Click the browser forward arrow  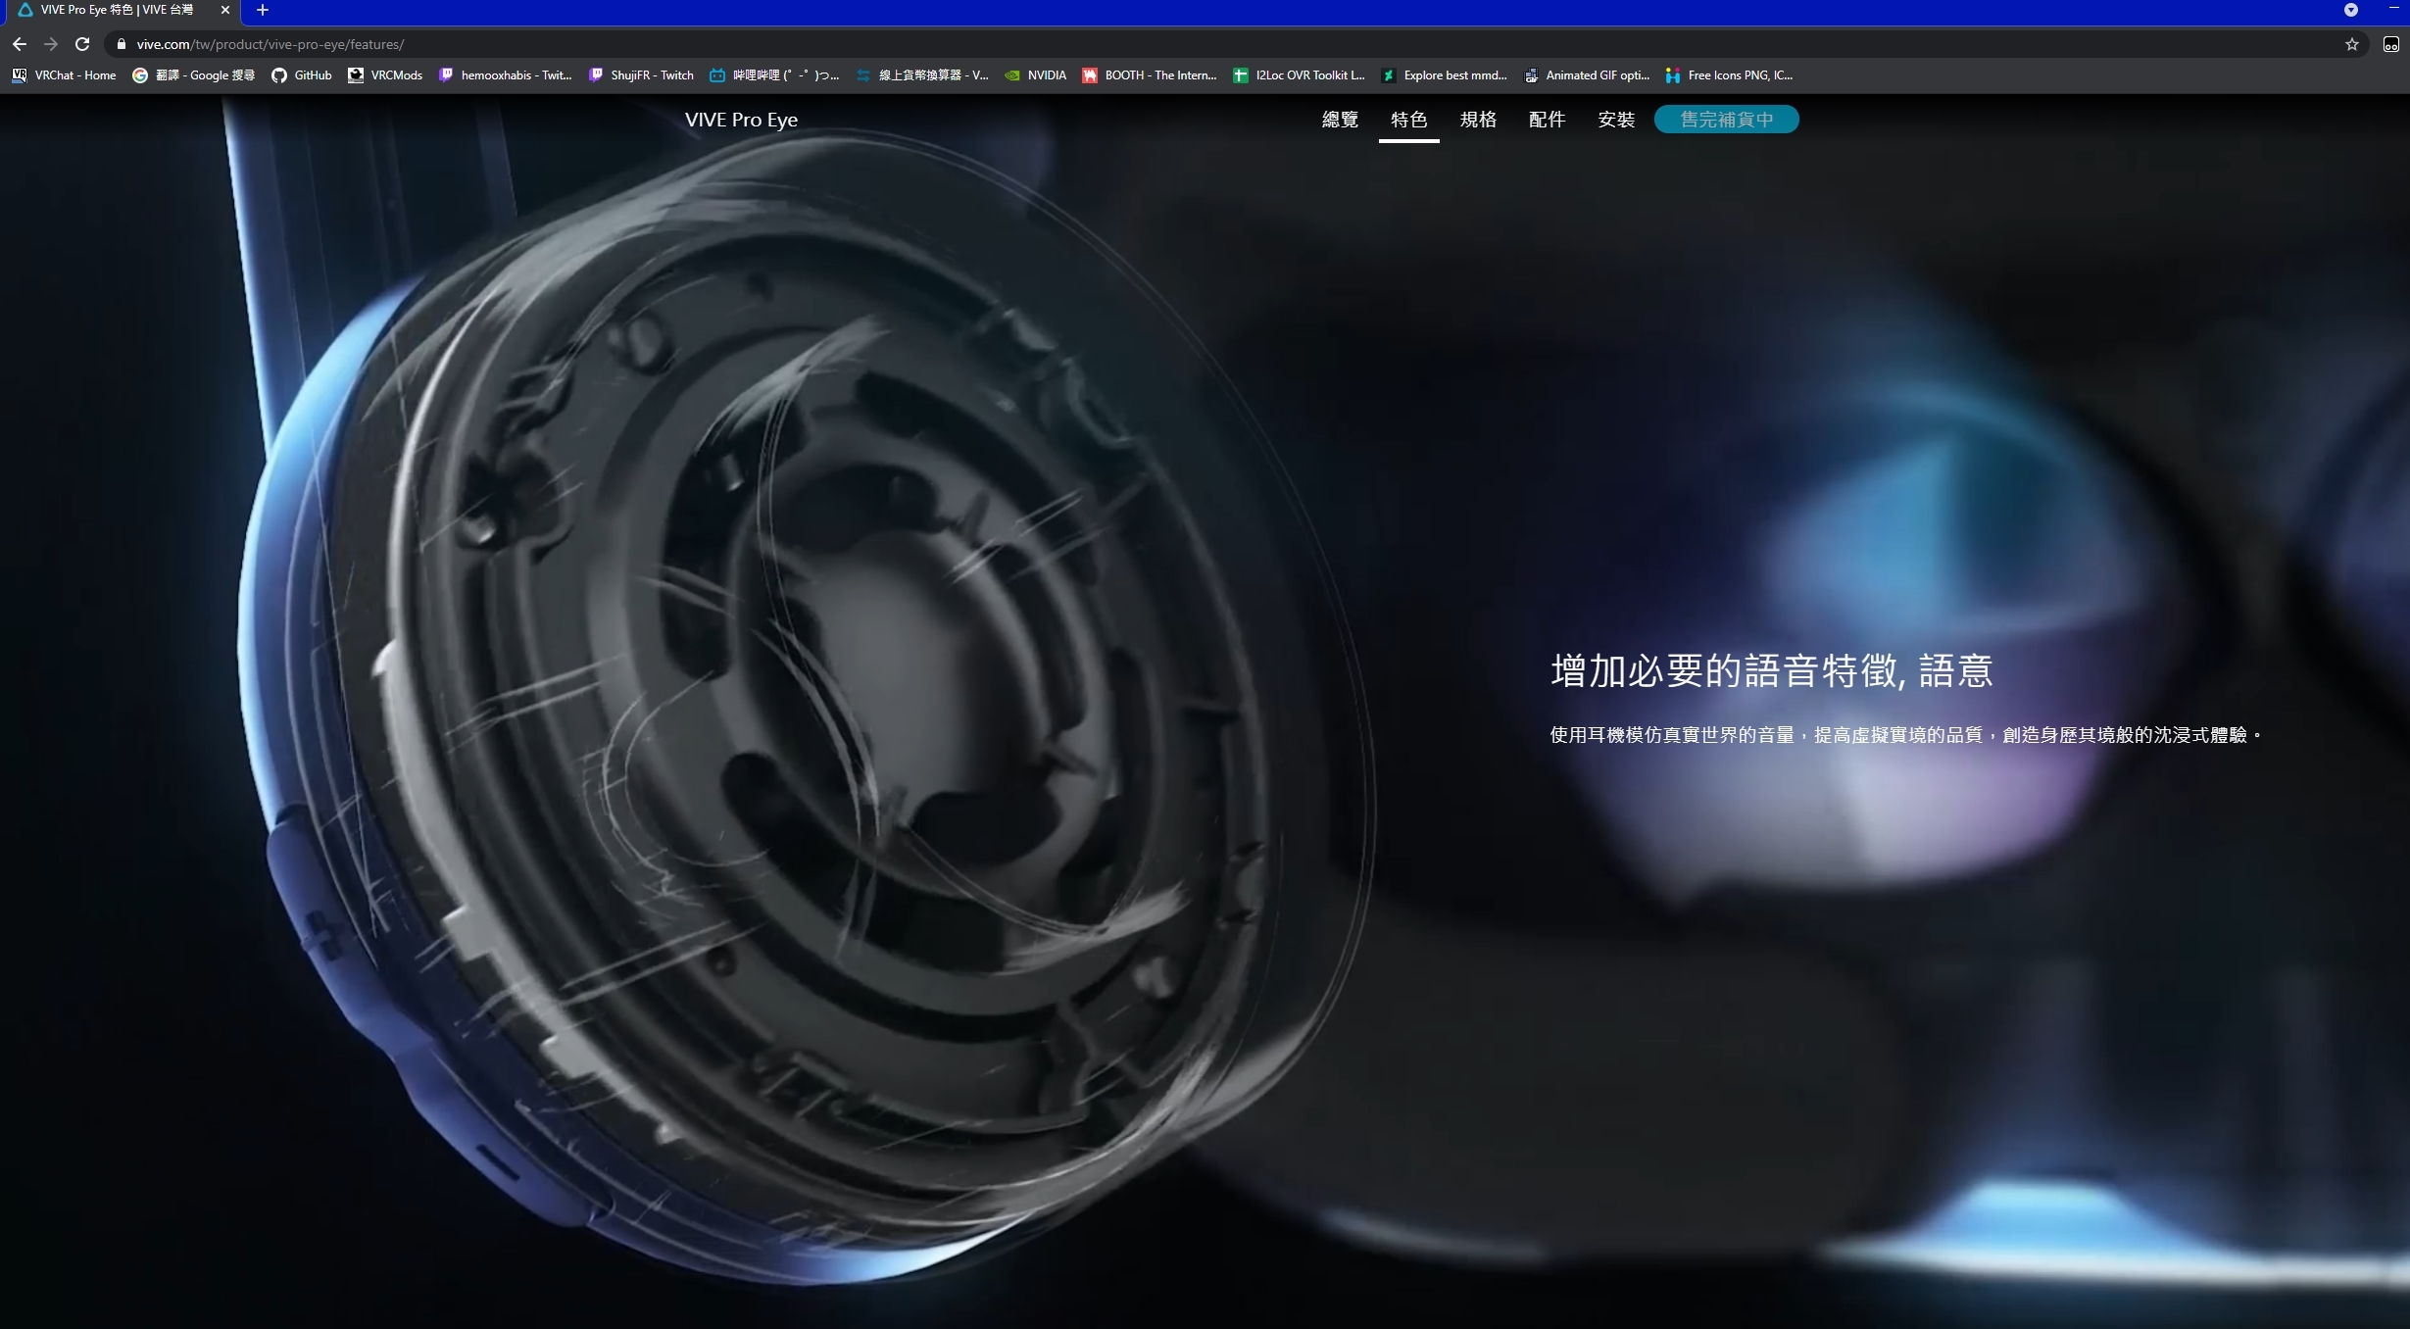click(51, 44)
